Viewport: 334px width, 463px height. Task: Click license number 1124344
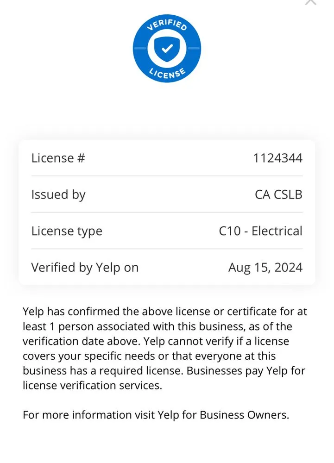coord(277,158)
